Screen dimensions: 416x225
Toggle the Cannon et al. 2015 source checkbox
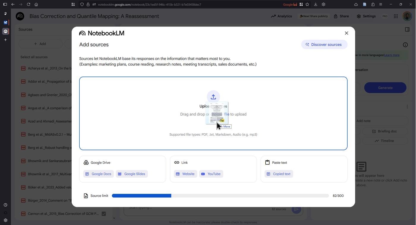(x=104, y=214)
